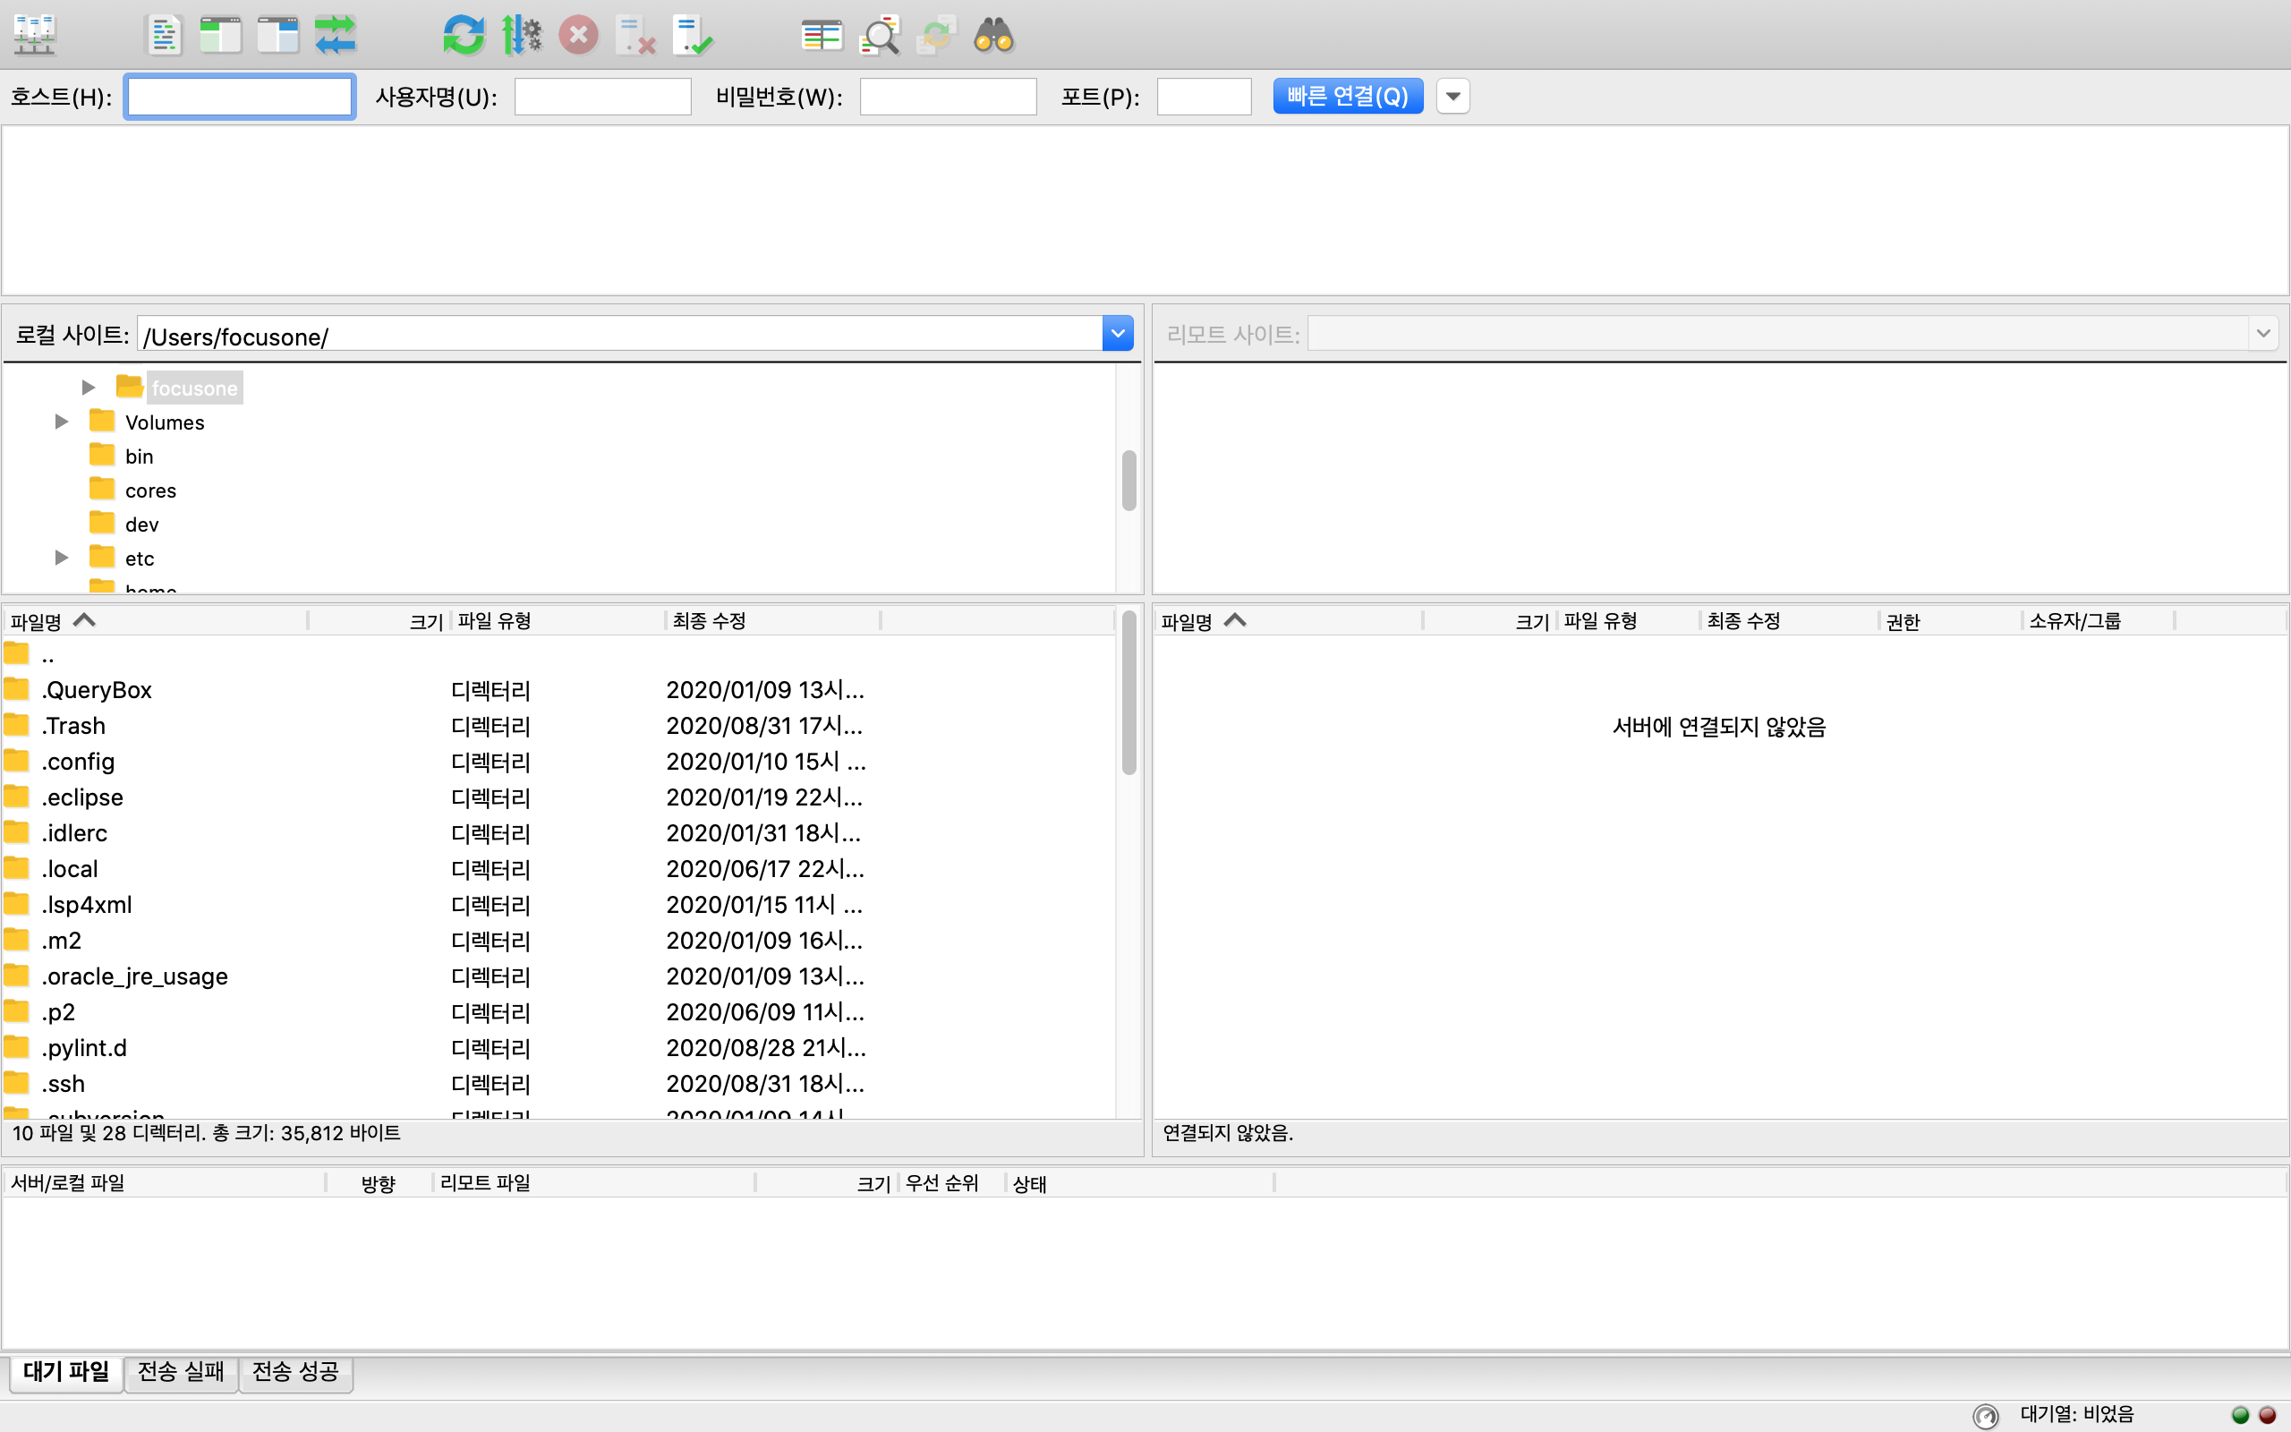This screenshot has width=2291, height=1432.
Task: Switch to 전송 실패 tab
Action: coord(181,1371)
